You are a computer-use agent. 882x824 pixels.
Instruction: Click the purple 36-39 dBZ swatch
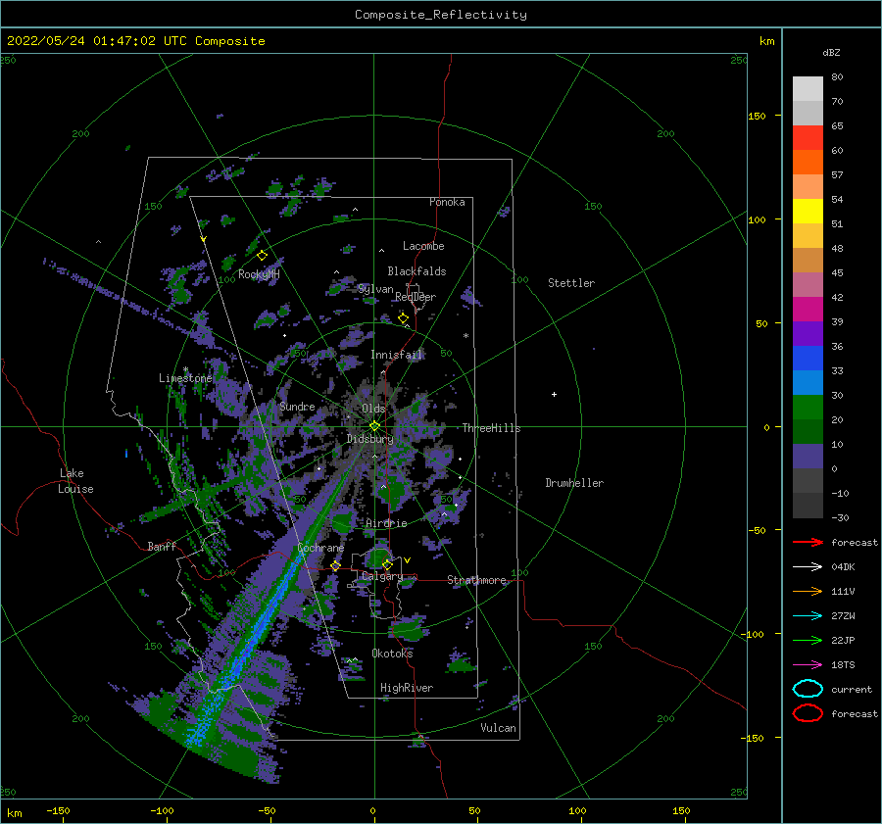[808, 333]
